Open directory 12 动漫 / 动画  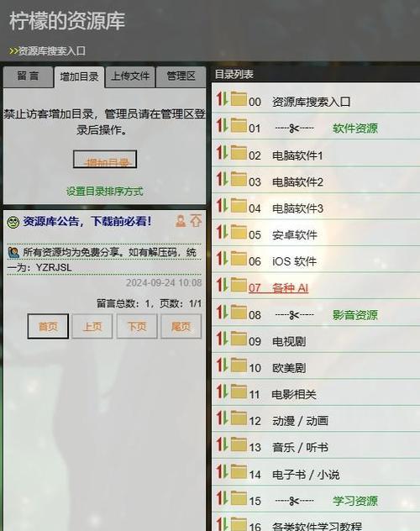[288, 421]
